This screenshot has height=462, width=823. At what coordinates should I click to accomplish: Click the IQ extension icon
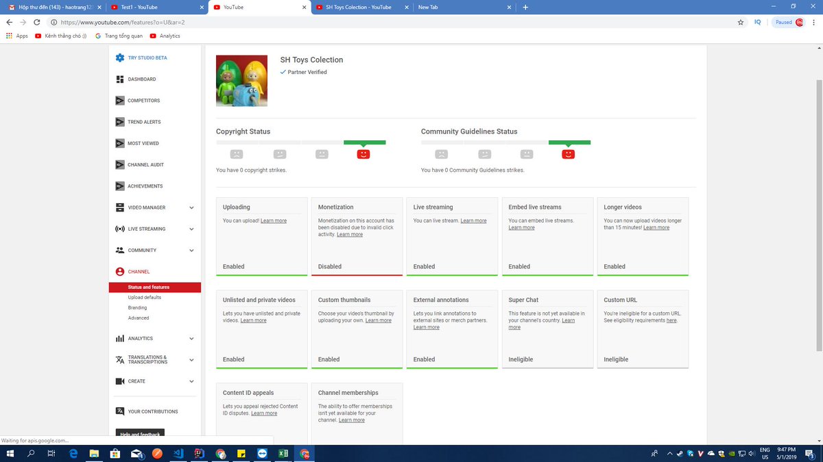coord(758,22)
